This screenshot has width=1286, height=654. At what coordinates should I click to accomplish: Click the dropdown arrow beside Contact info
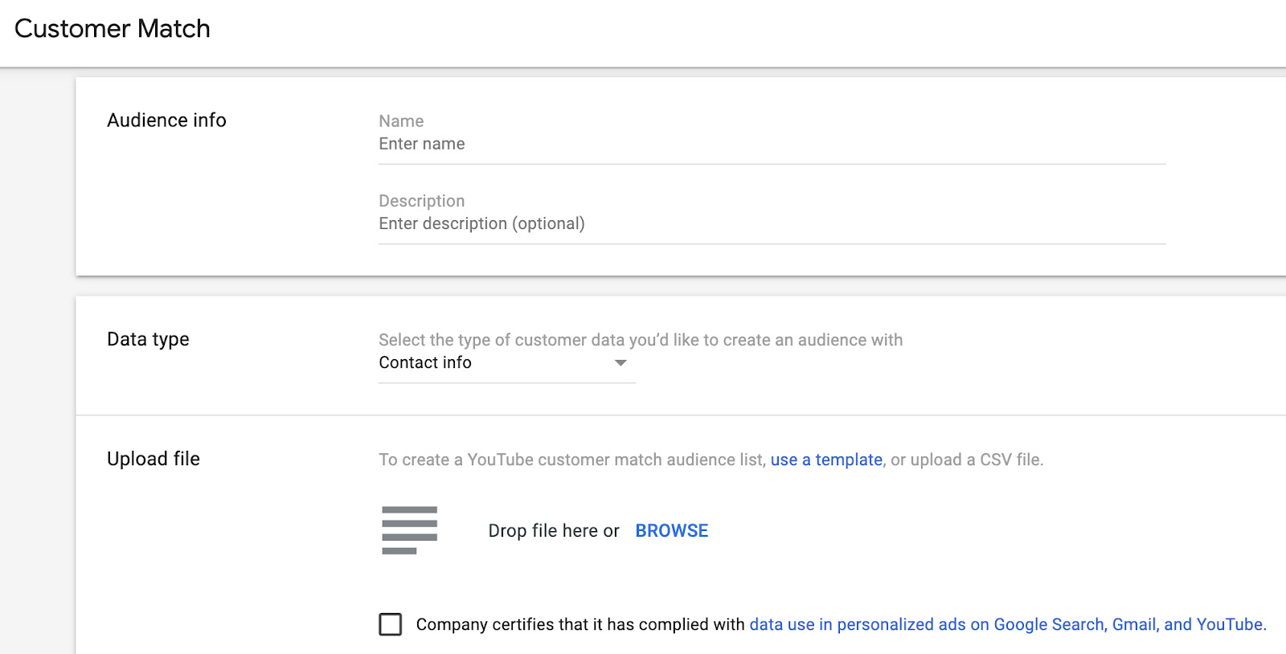(620, 363)
